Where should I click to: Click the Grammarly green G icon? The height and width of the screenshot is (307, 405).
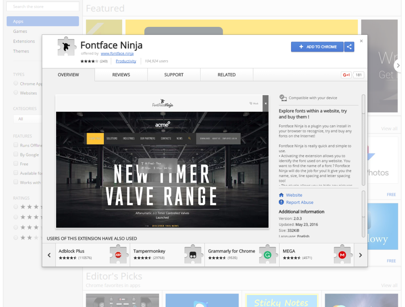pyautogui.click(x=268, y=254)
